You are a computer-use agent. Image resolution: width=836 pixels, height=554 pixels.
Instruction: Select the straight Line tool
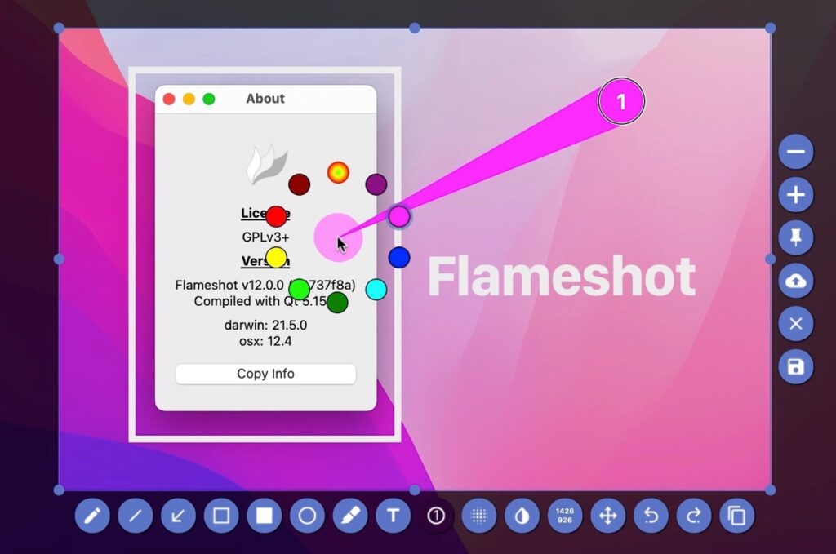[136, 516]
